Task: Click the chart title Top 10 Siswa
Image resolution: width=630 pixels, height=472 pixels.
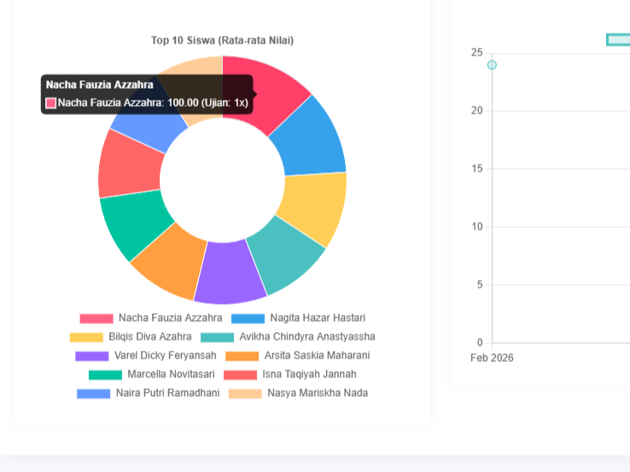Action: [x=222, y=40]
